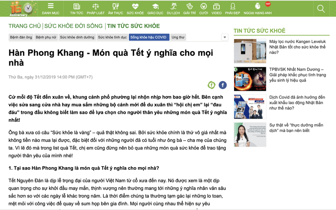The height and width of the screenshot is (210, 336).
Task: Click the CƯỜI smiley face icon
Action: pyautogui.click(x=203, y=6)
